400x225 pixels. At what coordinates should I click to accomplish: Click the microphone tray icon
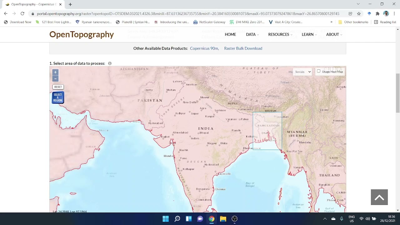point(342,219)
